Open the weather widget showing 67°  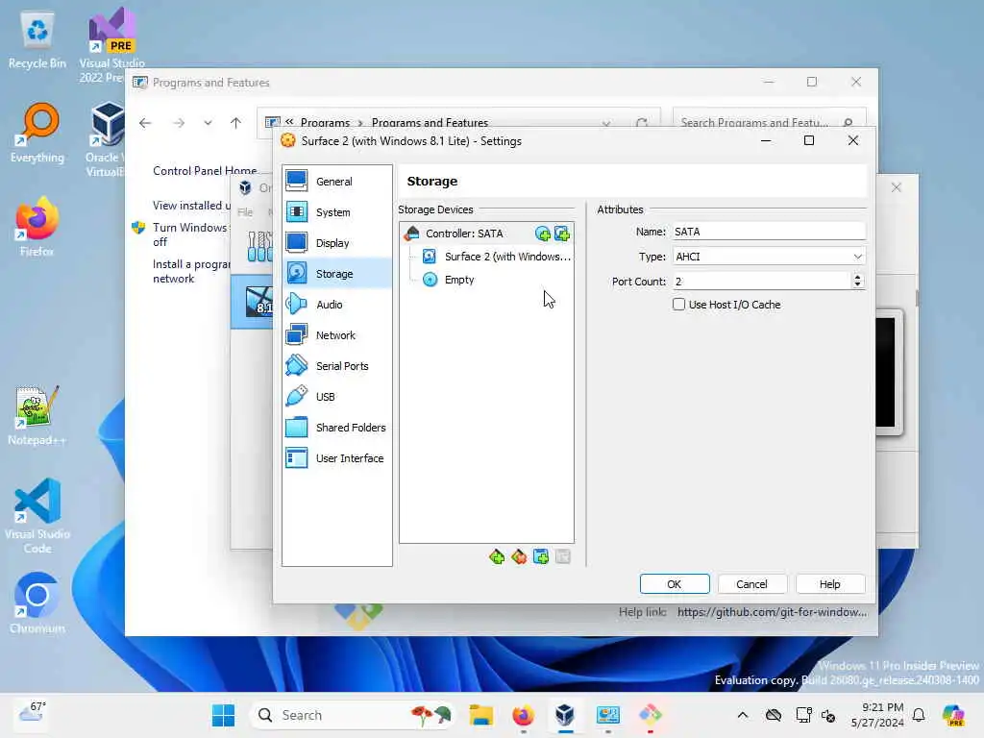(31, 713)
